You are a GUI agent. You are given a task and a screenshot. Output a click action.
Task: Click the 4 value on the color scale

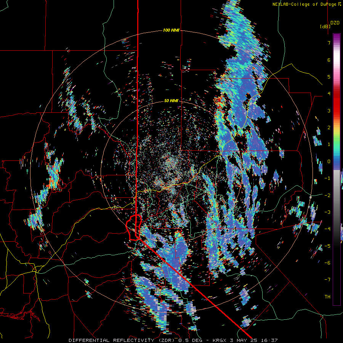(x=329, y=94)
